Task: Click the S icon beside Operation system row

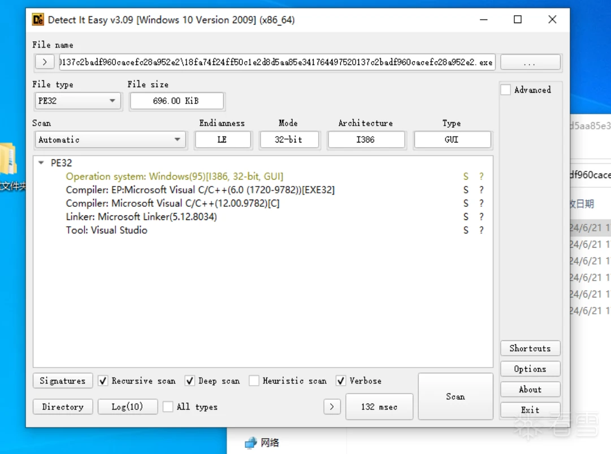Action: 466,176
